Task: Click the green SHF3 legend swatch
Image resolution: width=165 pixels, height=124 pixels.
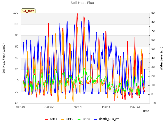Action: (79, 119)
